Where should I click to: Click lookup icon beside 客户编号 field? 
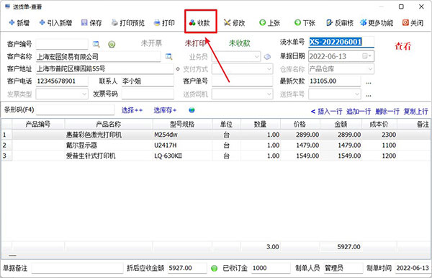point(96,44)
